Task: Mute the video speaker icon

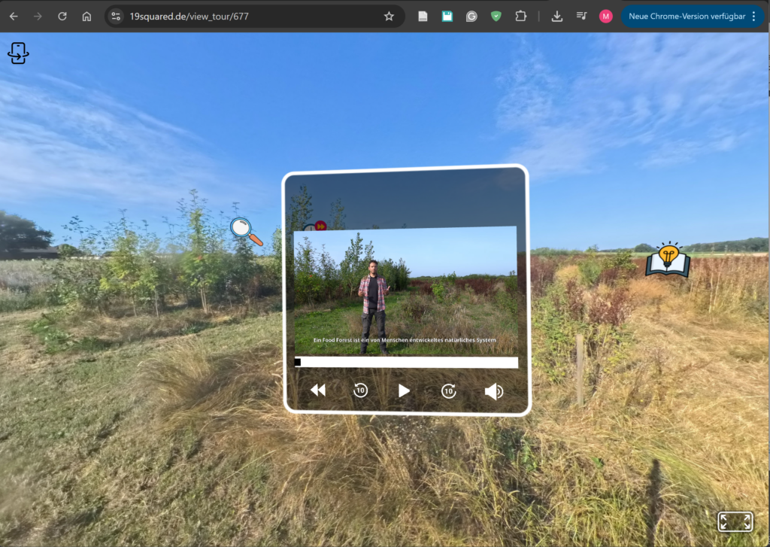Action: (x=493, y=391)
